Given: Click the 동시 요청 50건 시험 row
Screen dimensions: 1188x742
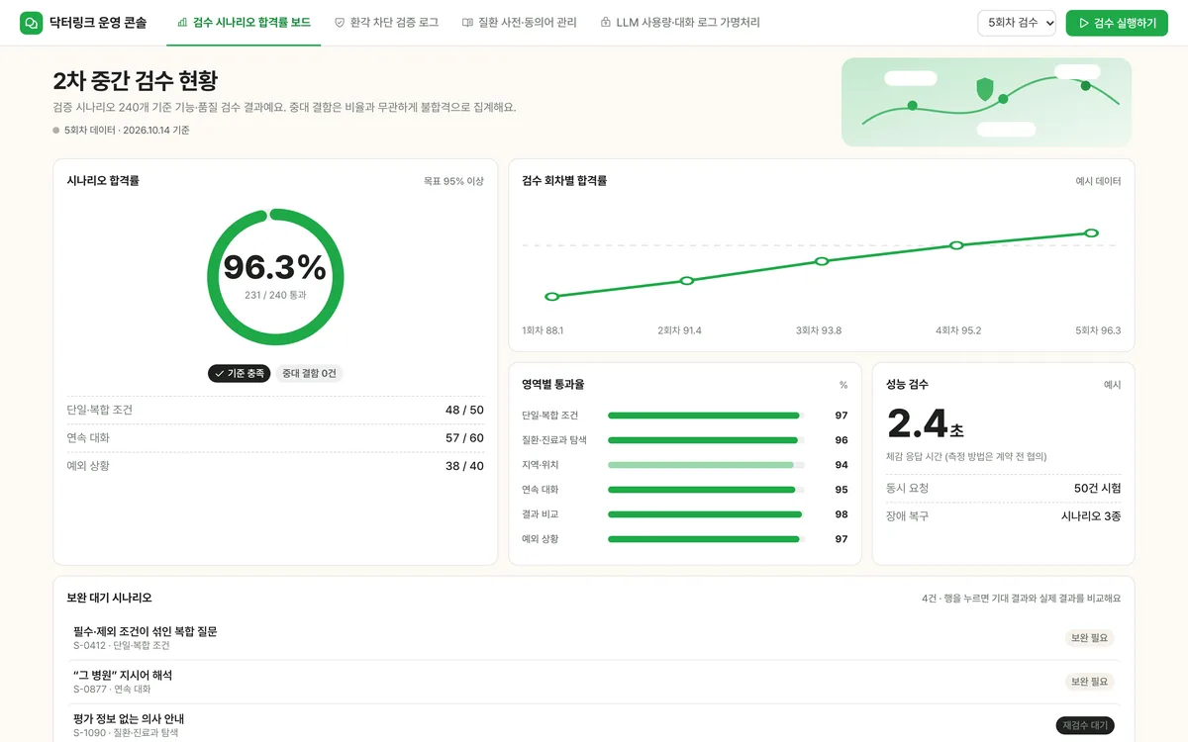Looking at the screenshot, I should (x=1003, y=488).
